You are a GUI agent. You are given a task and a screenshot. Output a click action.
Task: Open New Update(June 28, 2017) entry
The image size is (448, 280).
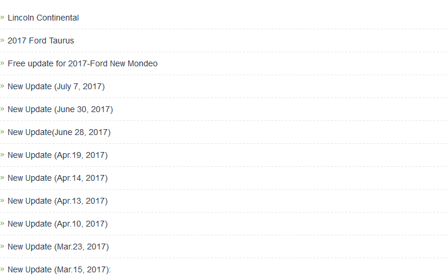point(59,132)
